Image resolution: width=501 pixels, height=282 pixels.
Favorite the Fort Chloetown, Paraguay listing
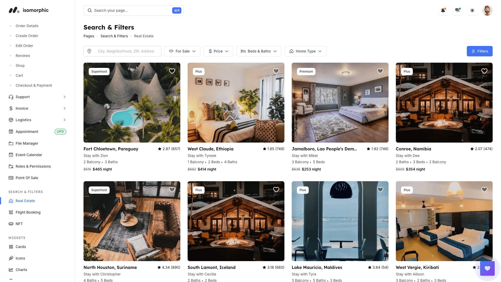pyautogui.click(x=172, y=71)
